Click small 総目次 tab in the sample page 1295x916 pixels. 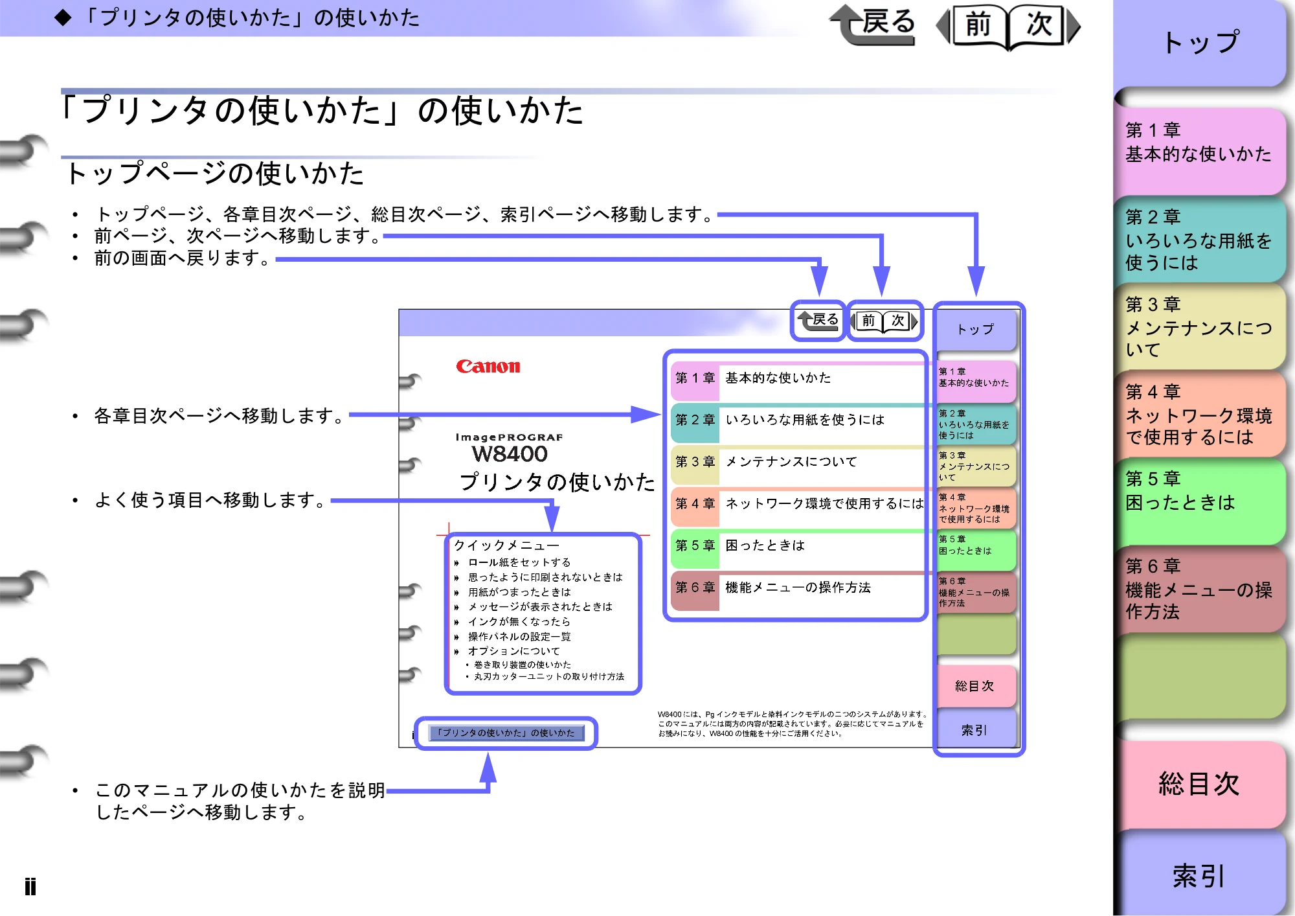point(975,686)
